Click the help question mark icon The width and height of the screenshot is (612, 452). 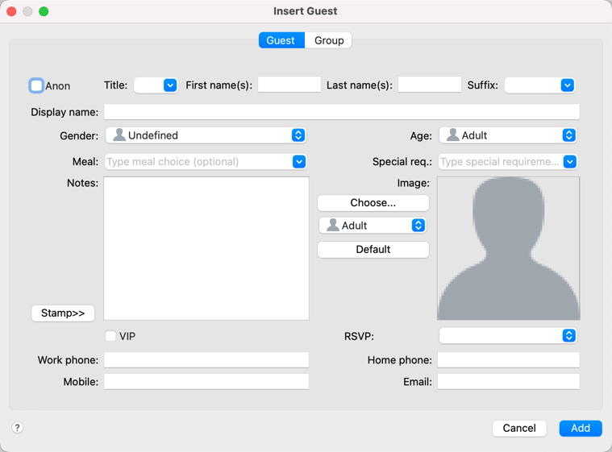(x=17, y=428)
